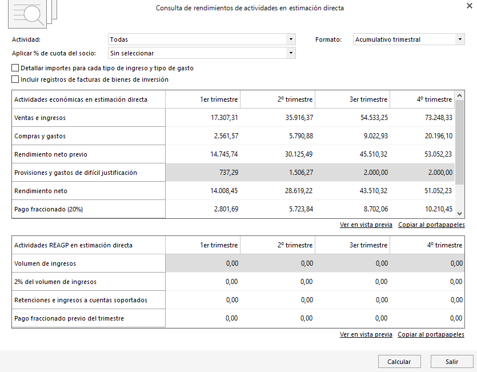Click the query document magnifier icon

[33, 14]
